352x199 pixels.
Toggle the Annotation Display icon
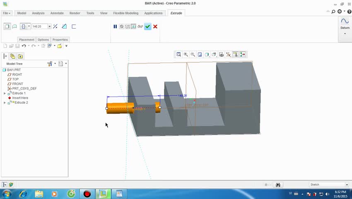pos(235,54)
